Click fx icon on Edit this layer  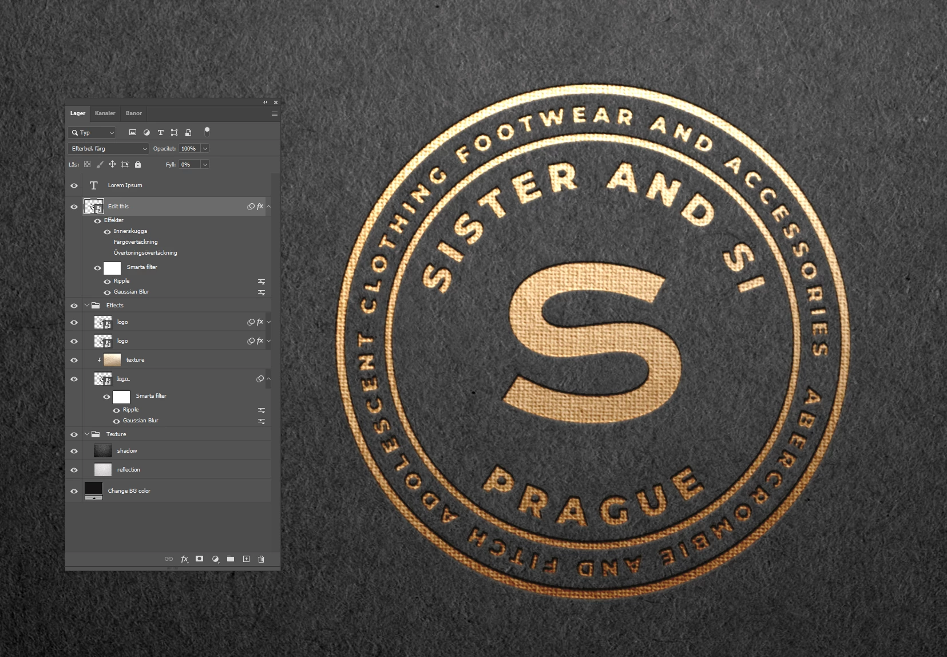260,206
